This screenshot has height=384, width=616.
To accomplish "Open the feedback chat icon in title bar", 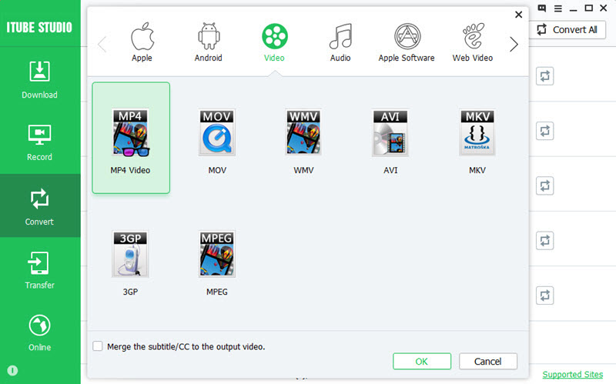I will [542, 8].
